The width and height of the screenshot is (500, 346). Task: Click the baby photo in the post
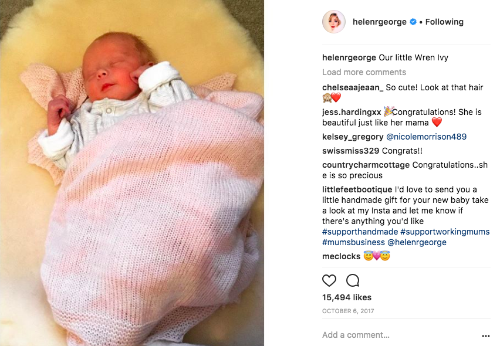[132, 173]
